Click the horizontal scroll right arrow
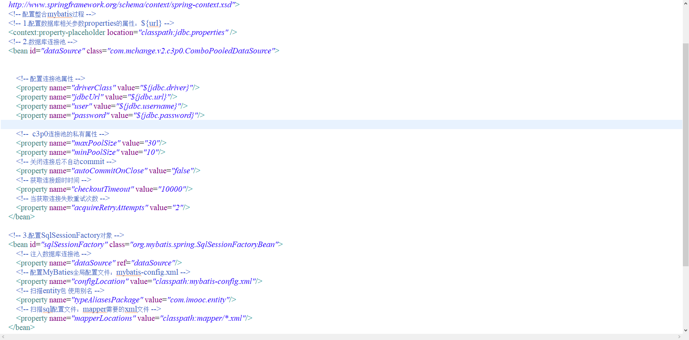Image resolution: width=689 pixels, height=340 pixels. 679,337
